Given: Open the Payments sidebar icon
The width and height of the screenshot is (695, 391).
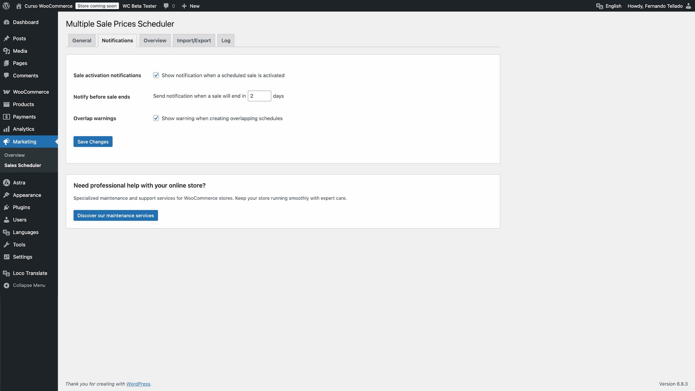Looking at the screenshot, I should click(x=7, y=117).
